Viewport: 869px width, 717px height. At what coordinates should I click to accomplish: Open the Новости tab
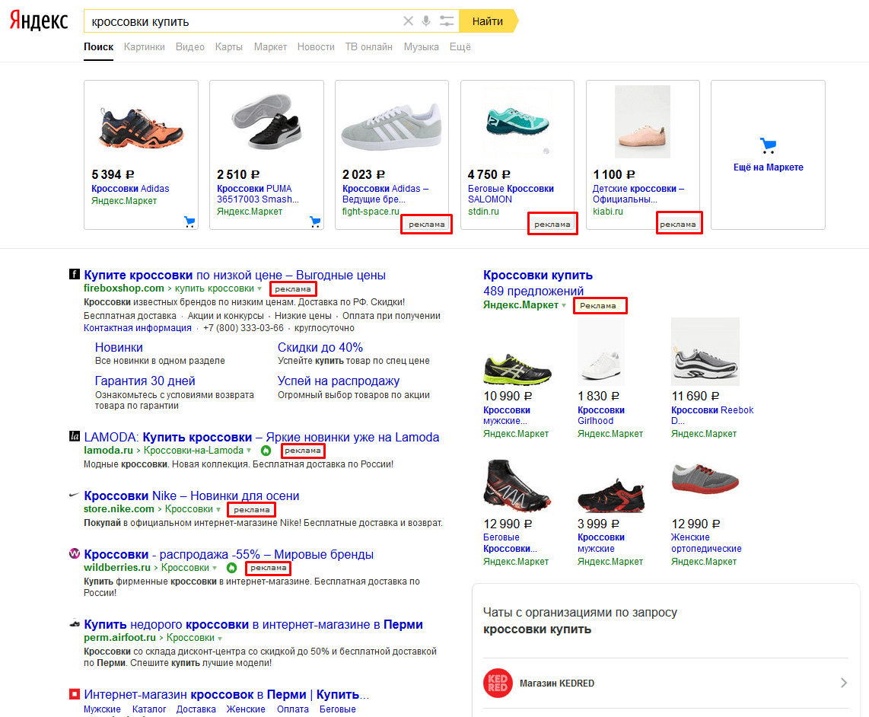pyautogui.click(x=316, y=46)
